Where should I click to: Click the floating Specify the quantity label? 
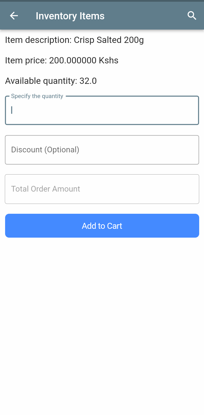click(x=37, y=96)
